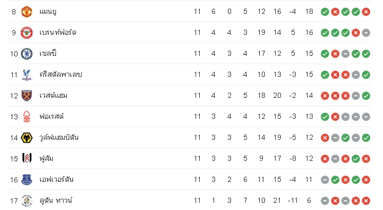Open team name วูล์ฟแฮมป์ตัน
The height and width of the screenshot is (210, 383).
click(59, 137)
